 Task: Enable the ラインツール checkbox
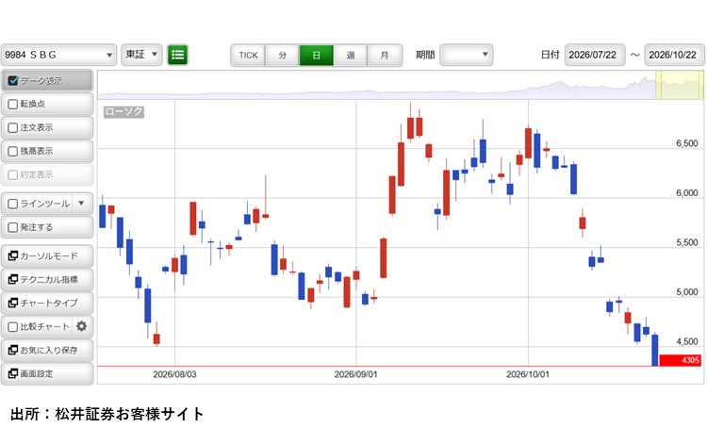click(x=13, y=204)
